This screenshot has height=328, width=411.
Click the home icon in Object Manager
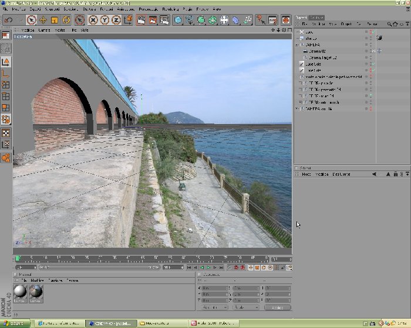395,24
